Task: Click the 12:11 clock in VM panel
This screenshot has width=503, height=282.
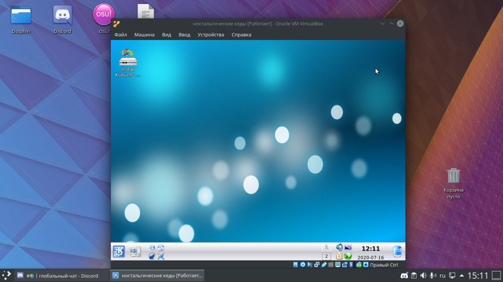Action: point(371,249)
